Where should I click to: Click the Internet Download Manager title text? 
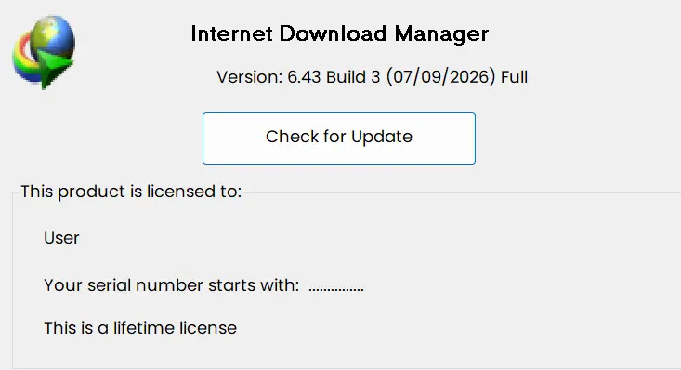(x=340, y=33)
